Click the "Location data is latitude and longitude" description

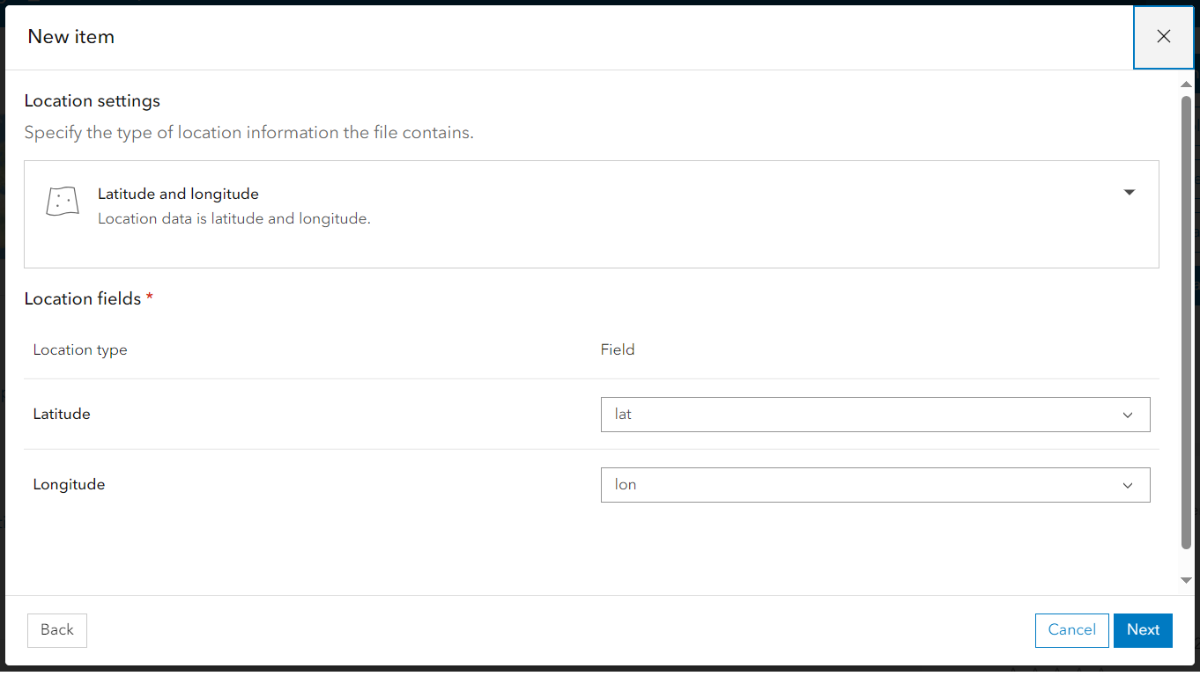coord(233,218)
